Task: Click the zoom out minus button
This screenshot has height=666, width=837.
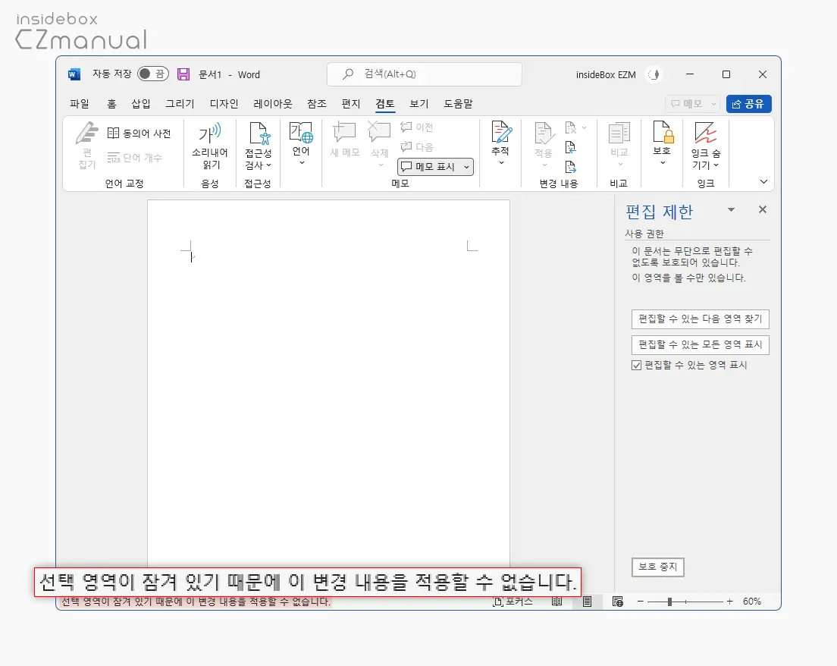Action: coord(640,602)
